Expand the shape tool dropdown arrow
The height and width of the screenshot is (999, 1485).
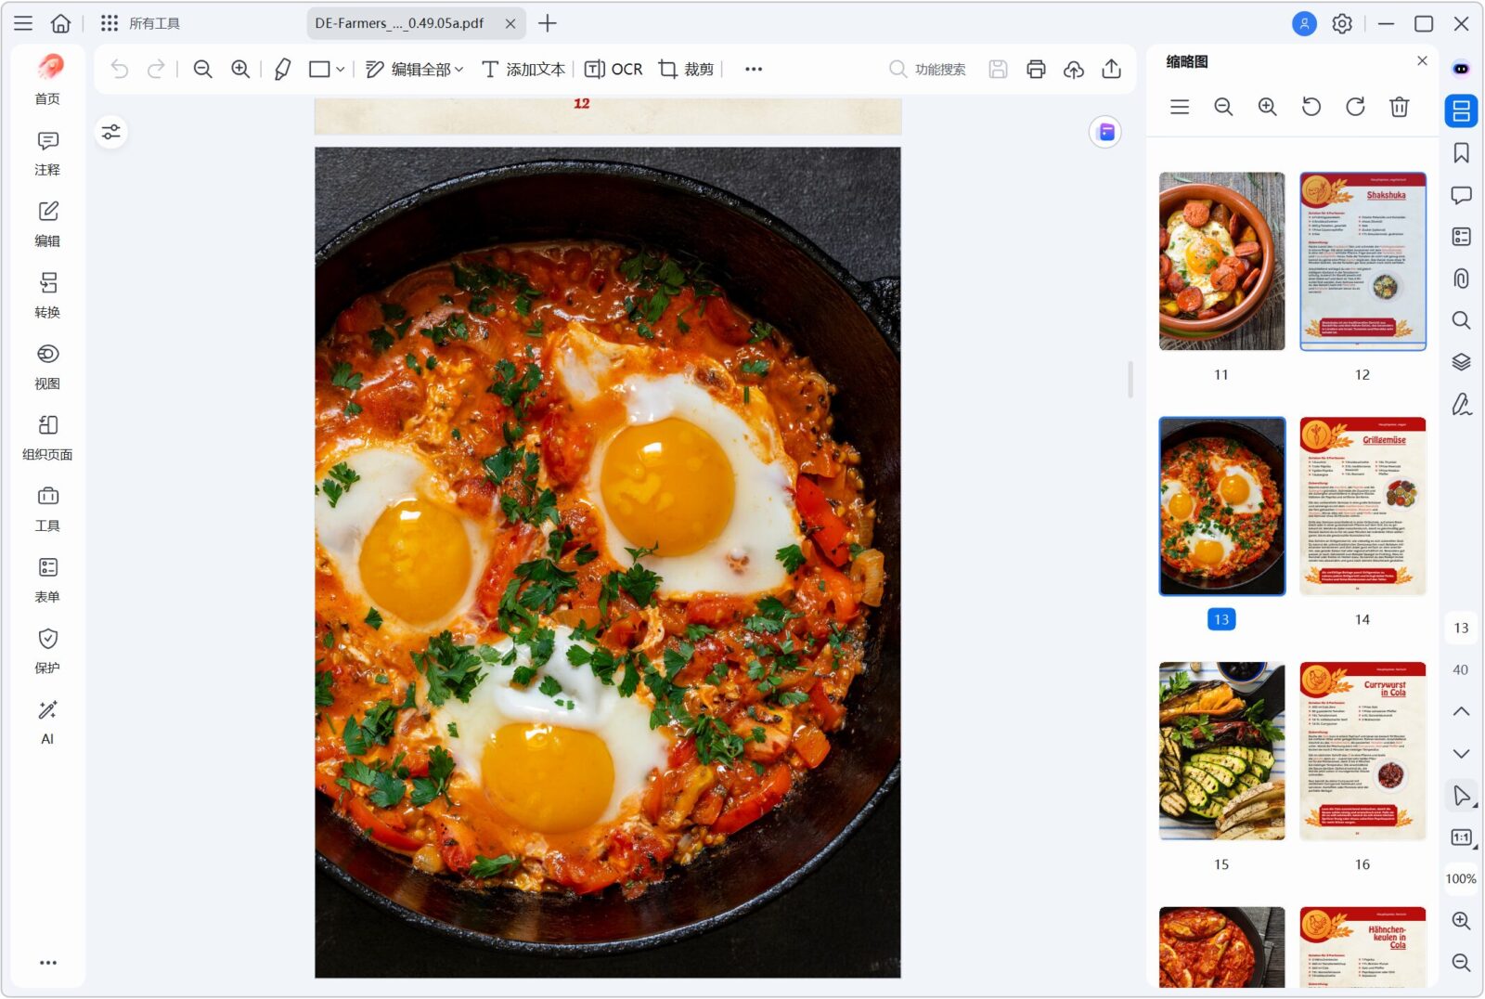[341, 70]
